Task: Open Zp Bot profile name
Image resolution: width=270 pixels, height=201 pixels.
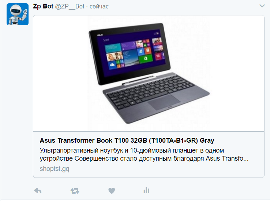Action: point(43,6)
